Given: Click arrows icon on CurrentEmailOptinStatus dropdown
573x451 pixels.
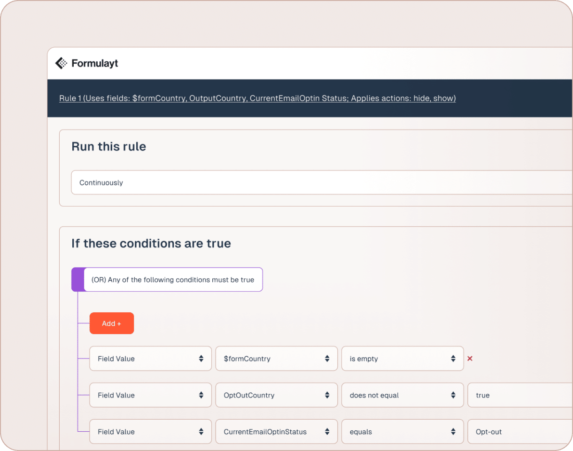Looking at the screenshot, I should [x=327, y=432].
